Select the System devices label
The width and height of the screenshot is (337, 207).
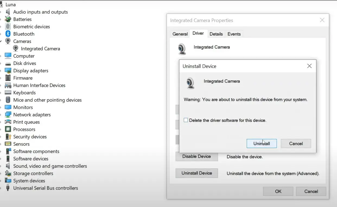(x=29, y=181)
